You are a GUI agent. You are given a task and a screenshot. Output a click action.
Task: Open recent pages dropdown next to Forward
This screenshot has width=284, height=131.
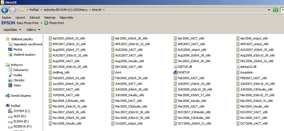(17, 10)
